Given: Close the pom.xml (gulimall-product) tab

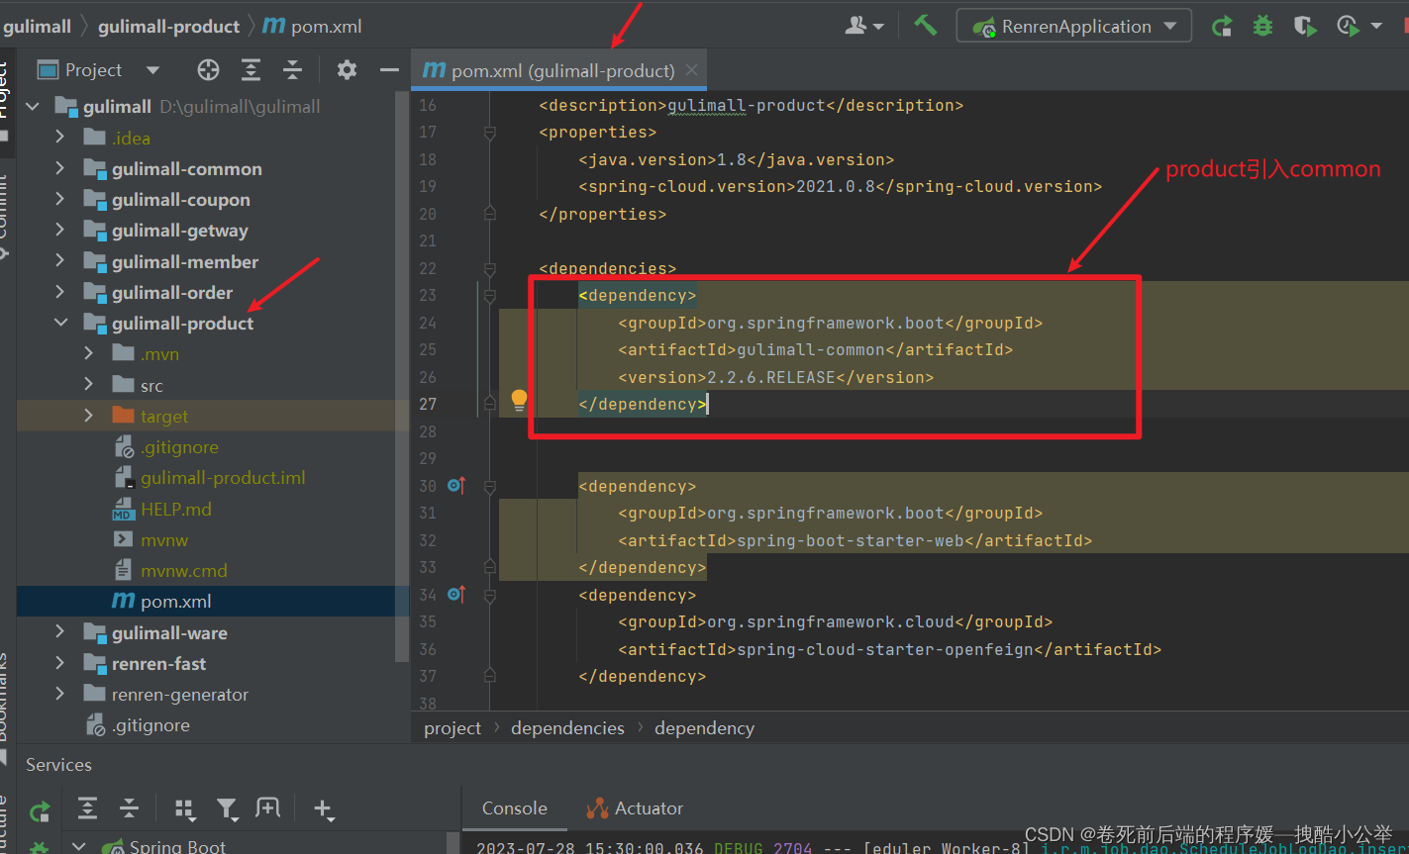Looking at the screenshot, I should click(691, 69).
